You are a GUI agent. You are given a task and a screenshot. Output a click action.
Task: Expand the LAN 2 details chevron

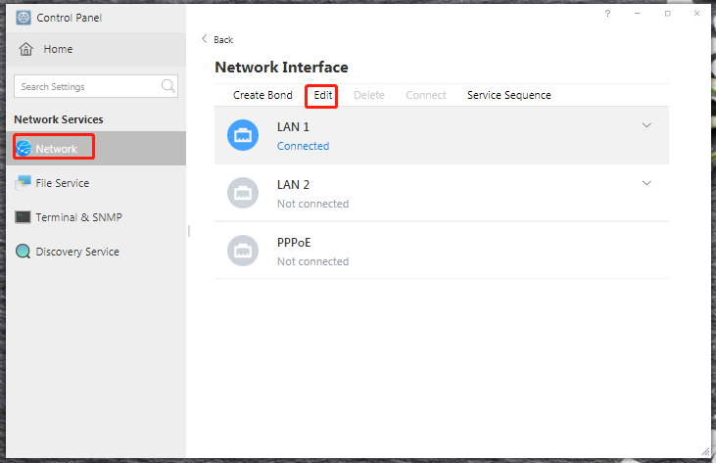646,183
